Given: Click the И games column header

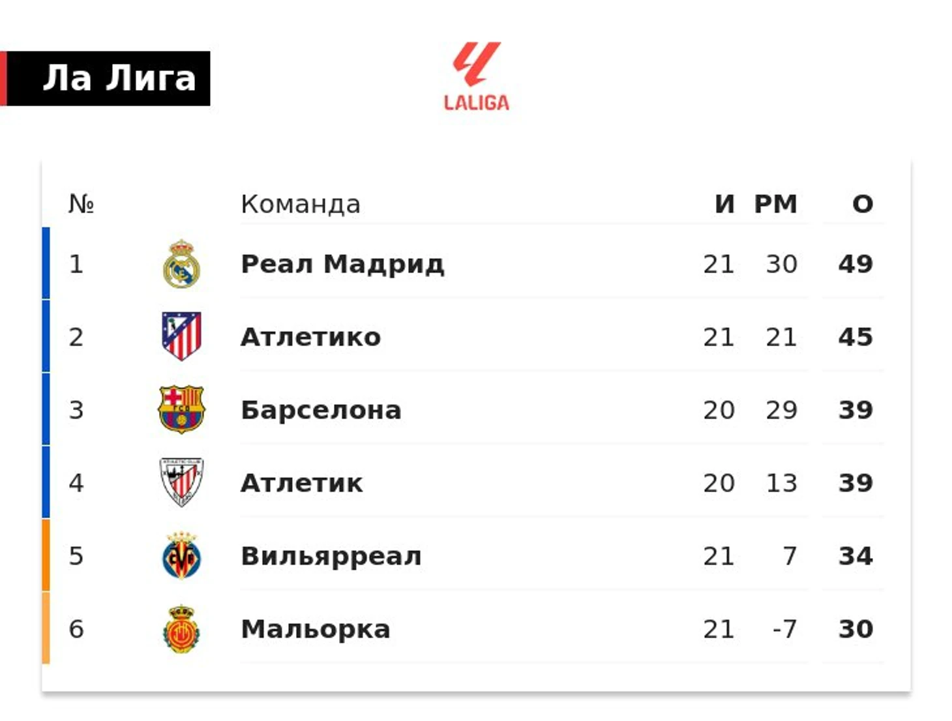Looking at the screenshot, I should point(724,204).
